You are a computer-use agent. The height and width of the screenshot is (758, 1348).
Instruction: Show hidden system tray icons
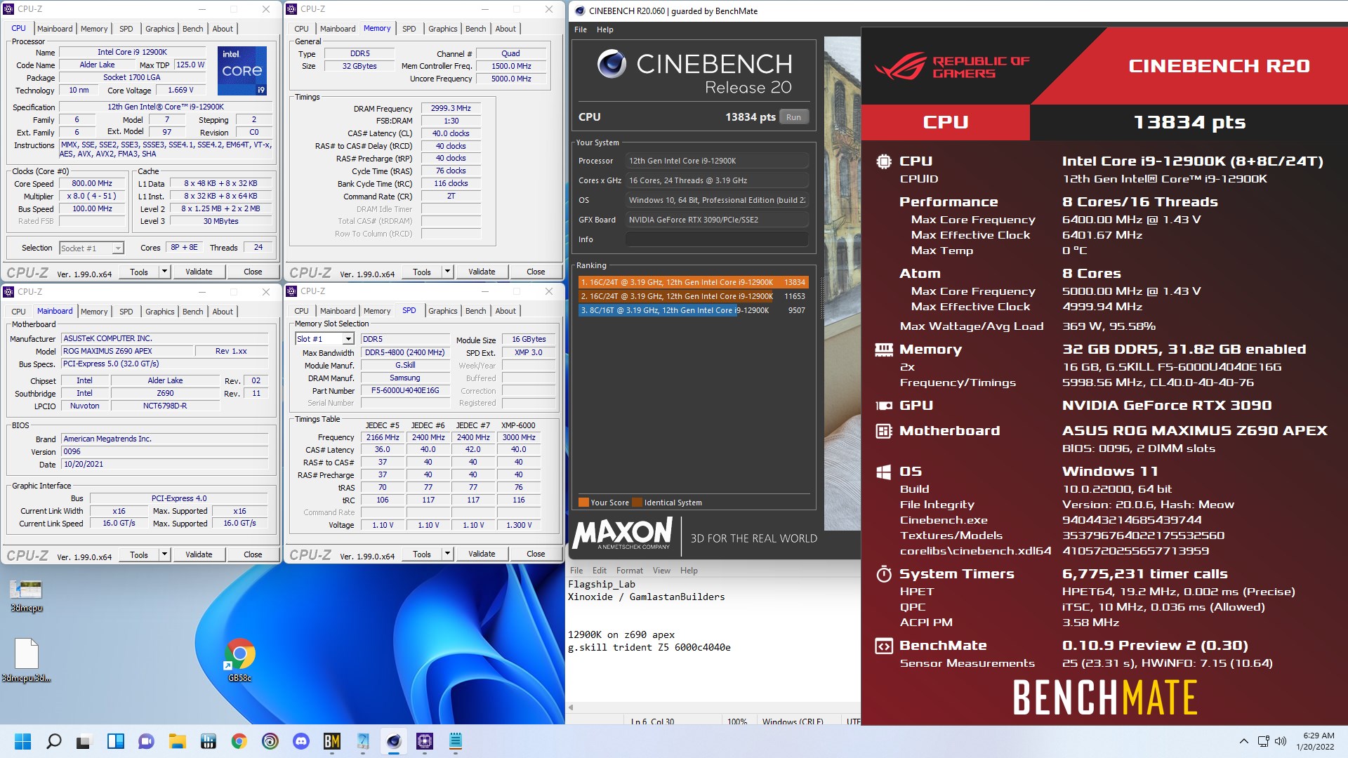(1243, 741)
